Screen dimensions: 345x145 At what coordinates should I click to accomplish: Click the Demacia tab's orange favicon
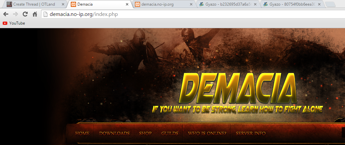click(73, 4)
